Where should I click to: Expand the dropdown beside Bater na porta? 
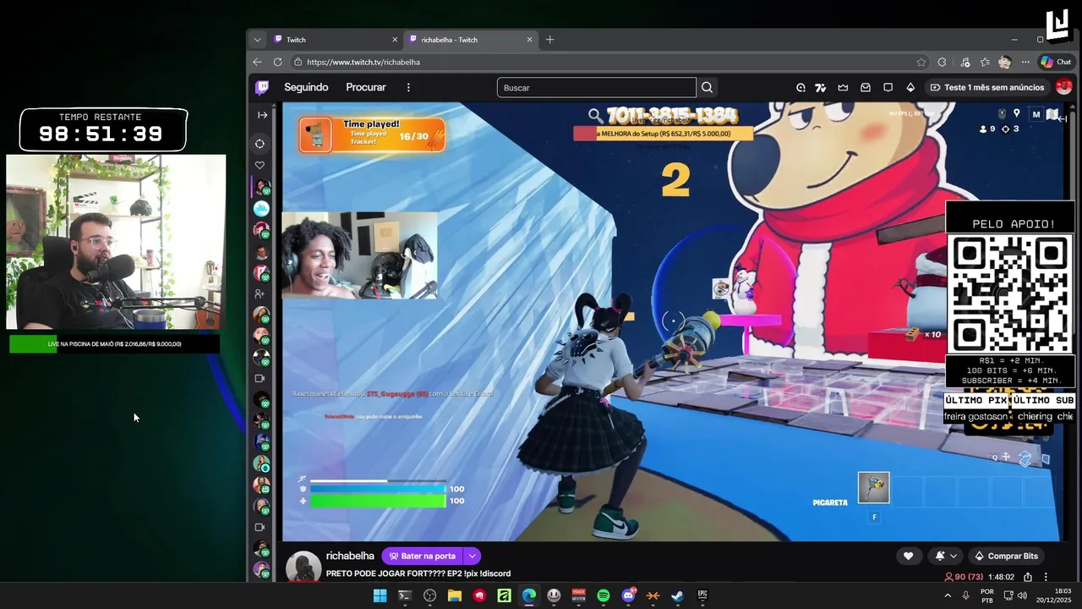coord(473,556)
